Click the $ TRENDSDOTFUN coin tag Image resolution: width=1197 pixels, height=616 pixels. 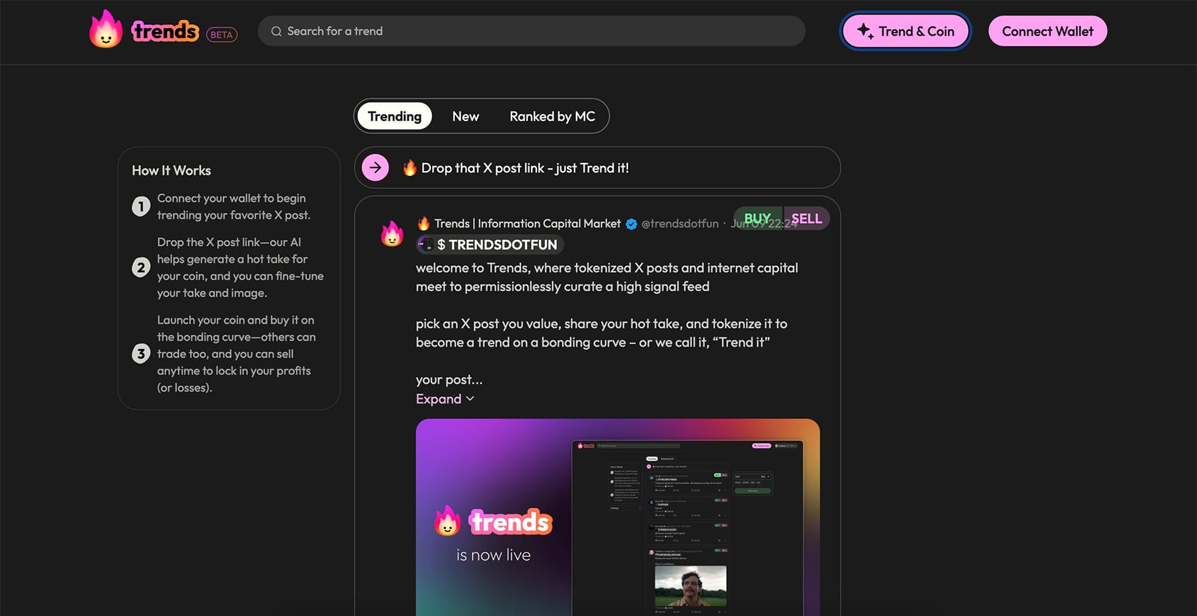[490, 245]
